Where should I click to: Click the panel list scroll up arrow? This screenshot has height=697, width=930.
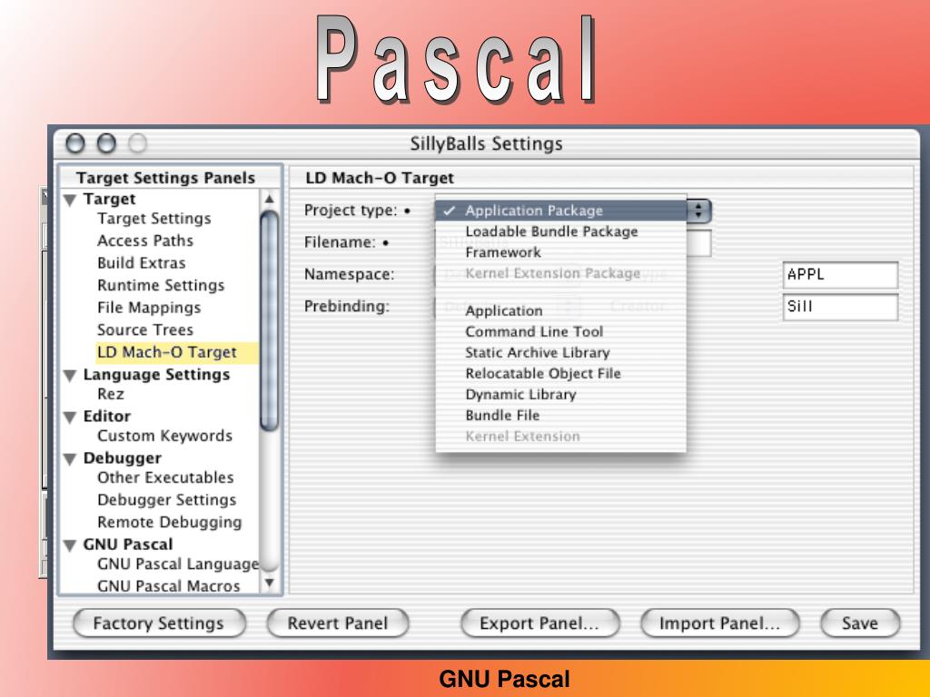tap(270, 199)
